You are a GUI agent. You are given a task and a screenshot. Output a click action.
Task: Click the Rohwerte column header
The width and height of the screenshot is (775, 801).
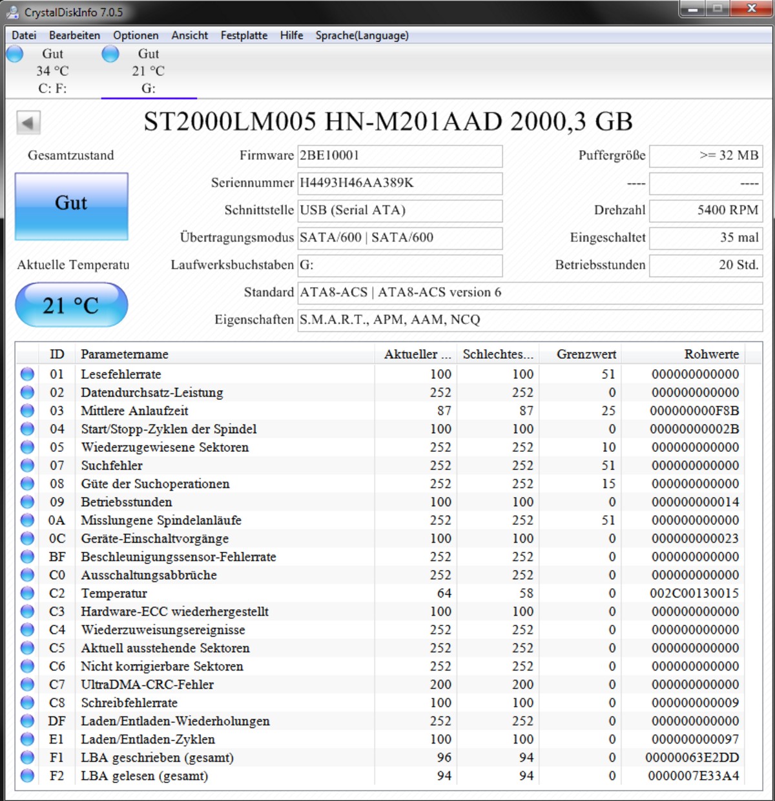coord(683,354)
